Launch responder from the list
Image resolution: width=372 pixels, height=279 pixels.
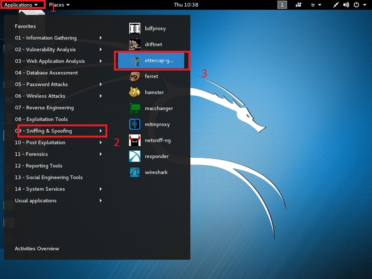coord(134,156)
